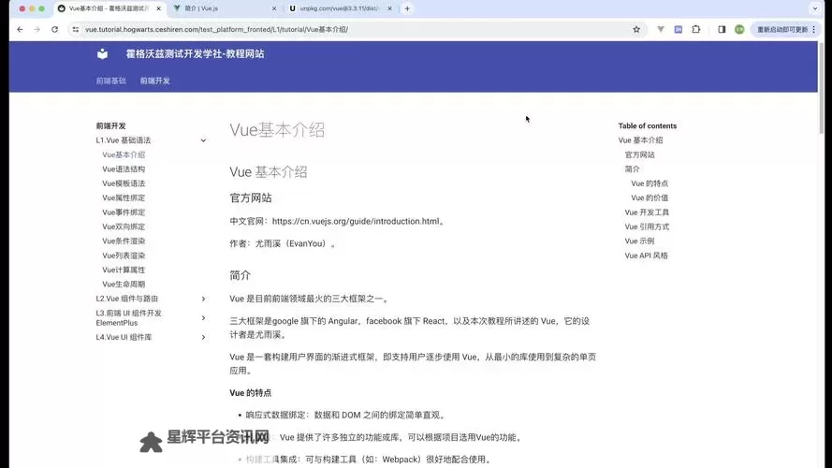Open Vue事件绑定 in the sidebar
This screenshot has width=832, height=468.
(x=124, y=212)
